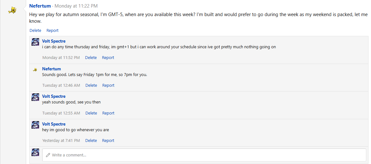Delete the main profile post
The image size is (371, 164).
[35, 31]
